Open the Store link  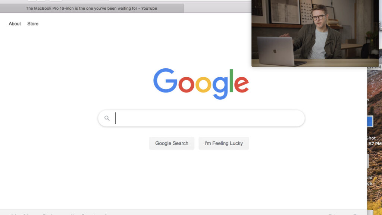tap(33, 24)
